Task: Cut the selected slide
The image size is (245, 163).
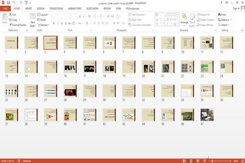Action: 12,15
